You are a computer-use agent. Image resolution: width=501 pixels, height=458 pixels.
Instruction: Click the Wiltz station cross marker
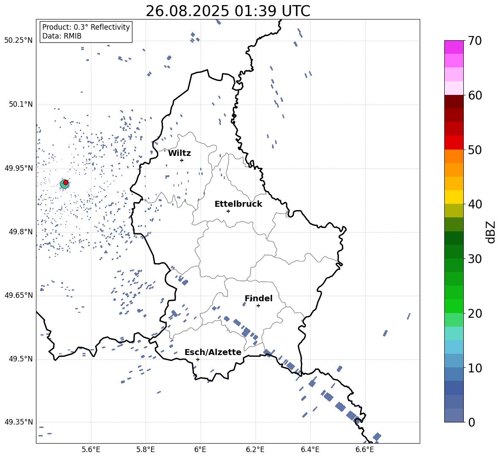182,160
